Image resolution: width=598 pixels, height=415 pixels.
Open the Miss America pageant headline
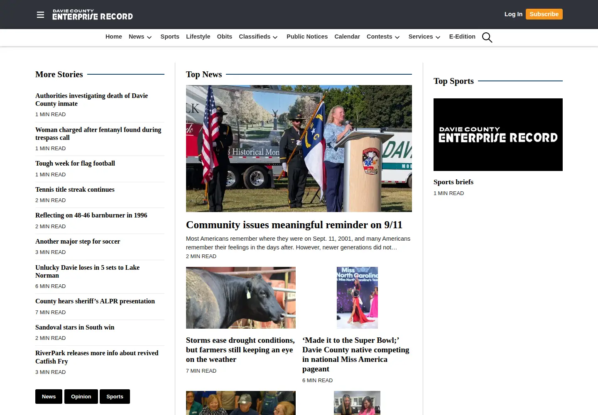coord(356,354)
